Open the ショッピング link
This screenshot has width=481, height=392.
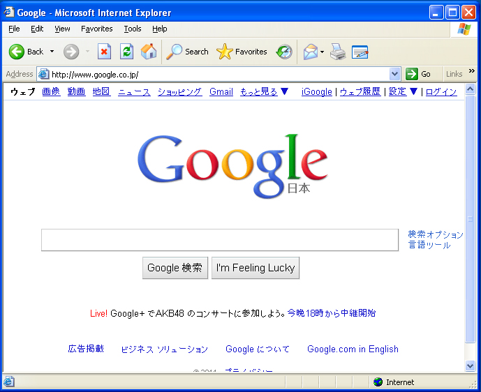(x=179, y=91)
